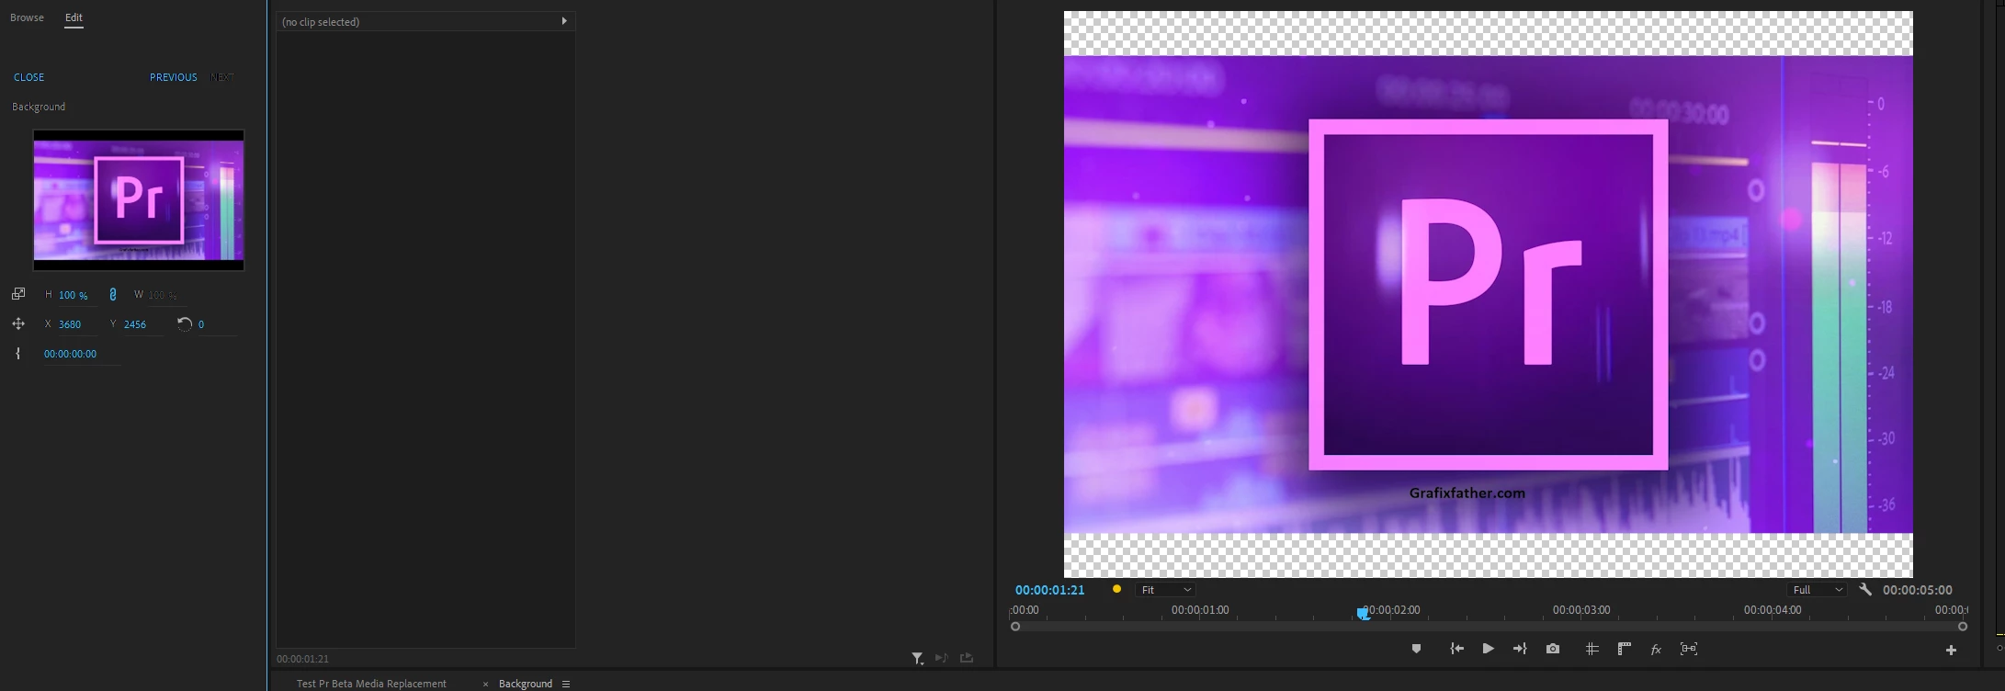
Task: Click the 00:00:03:00 ruler label
Action: 1581,610
